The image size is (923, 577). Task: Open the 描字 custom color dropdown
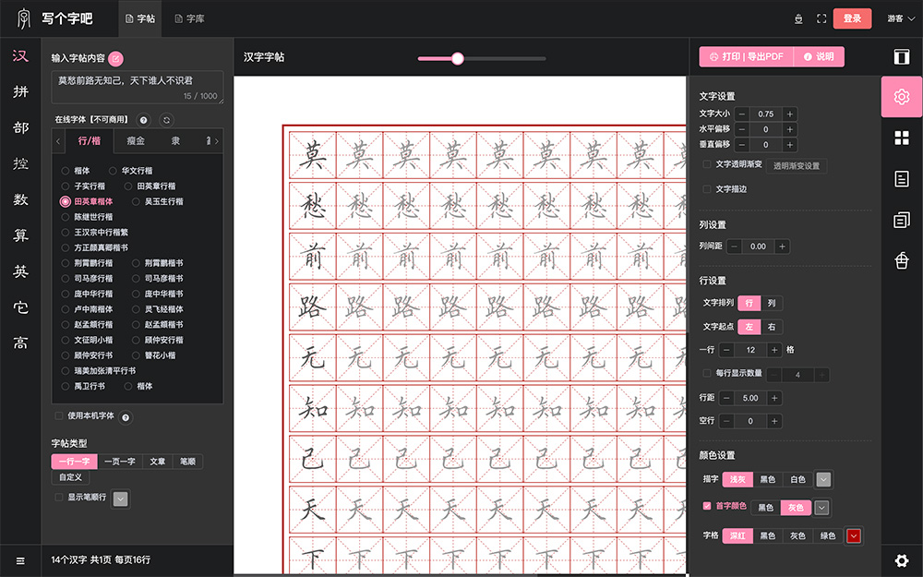[x=823, y=480]
